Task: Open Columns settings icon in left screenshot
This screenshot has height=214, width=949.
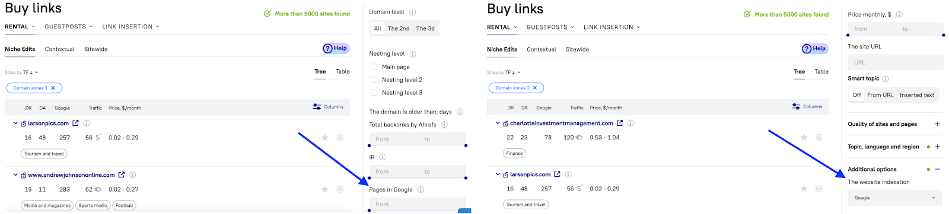Action: (317, 107)
